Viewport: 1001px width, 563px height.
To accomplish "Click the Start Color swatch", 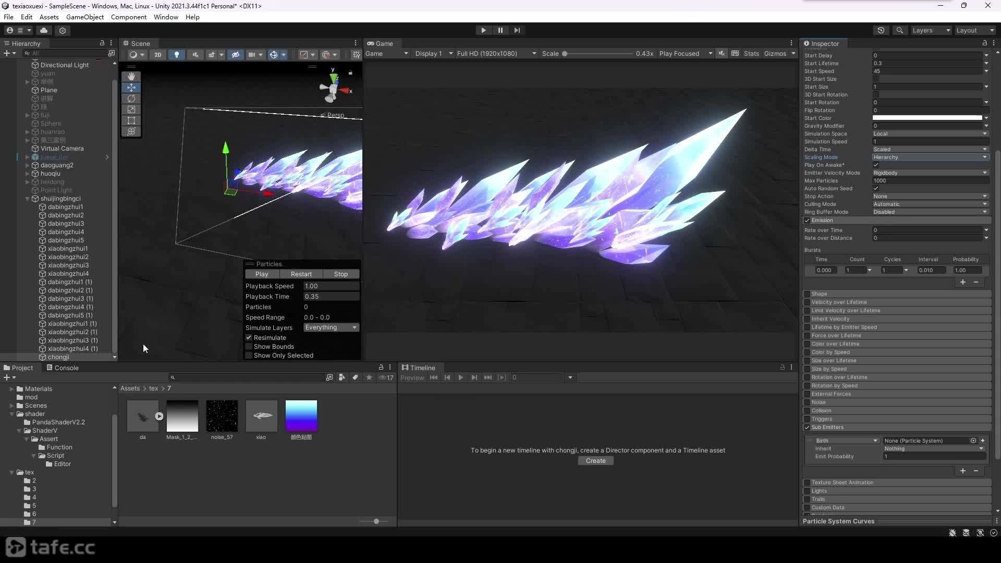I will [927, 118].
